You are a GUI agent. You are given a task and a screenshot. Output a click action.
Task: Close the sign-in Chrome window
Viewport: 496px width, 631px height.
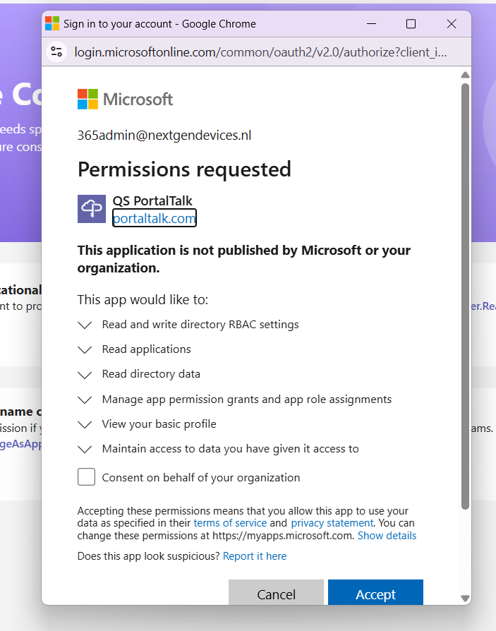[x=452, y=24]
